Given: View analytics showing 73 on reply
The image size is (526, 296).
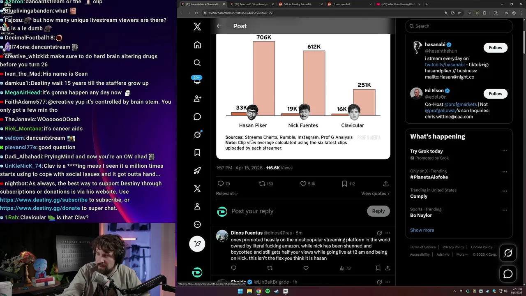Looking at the screenshot, I should (345, 268).
